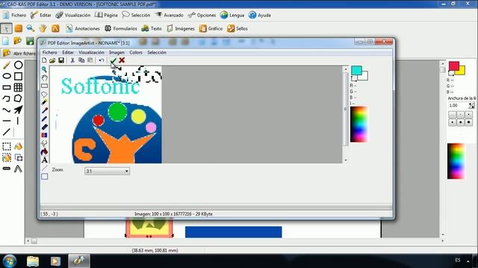Open Fichero menu in main PDF Editor
The image size is (478, 268).
coord(15,15)
